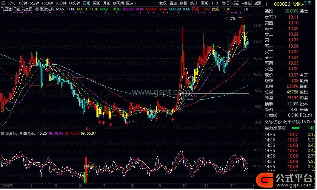Click the 卖线: 11.30 indicator value
The height and width of the screenshot is (190, 317).
click(221, 9)
